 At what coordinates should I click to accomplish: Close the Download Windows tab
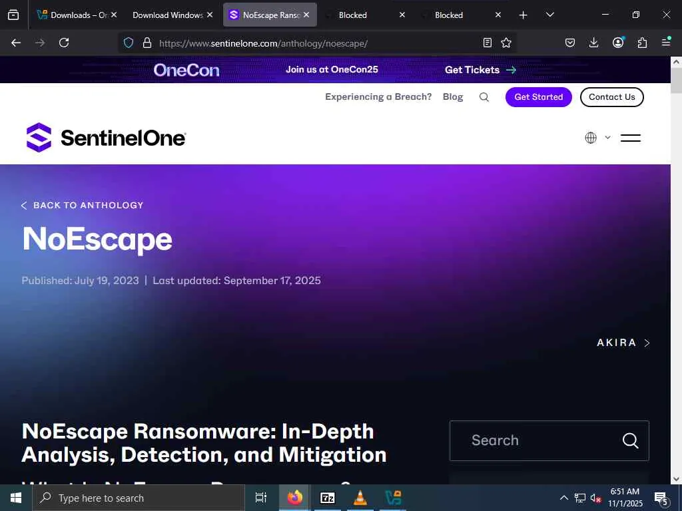click(210, 15)
